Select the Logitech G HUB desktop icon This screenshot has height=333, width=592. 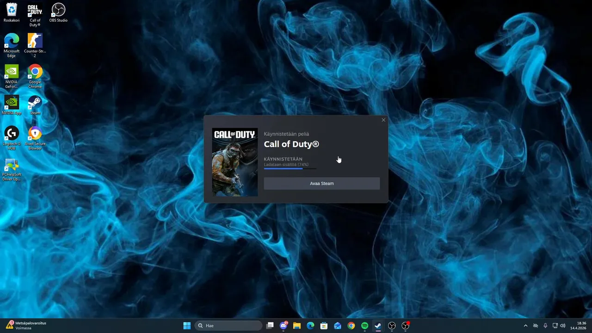click(12, 138)
